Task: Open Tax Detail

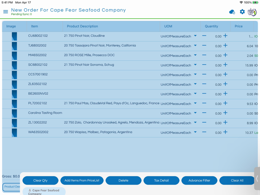Action: 161,181
